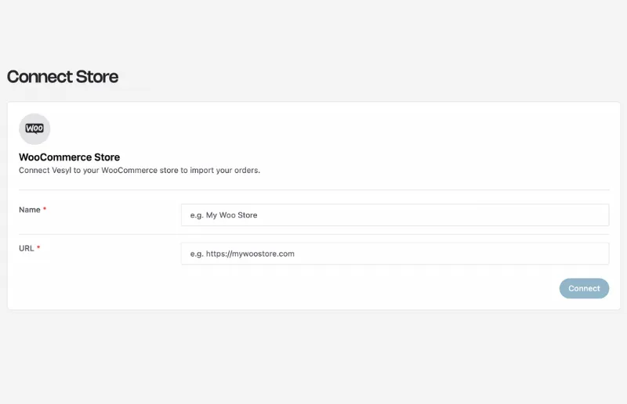Focus the Name input field
Viewport: 627px width, 404px height.
[395, 215]
